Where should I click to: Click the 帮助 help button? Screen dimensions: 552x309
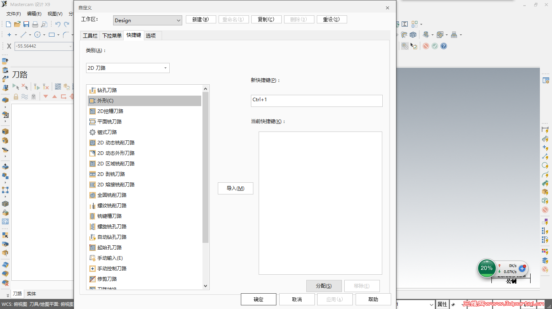(x=373, y=299)
